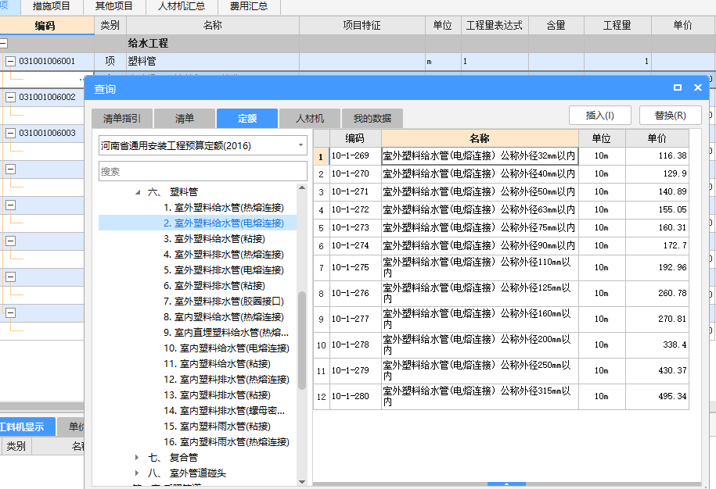Select the 定额 tab
This screenshot has width=716, height=489.
247,119
